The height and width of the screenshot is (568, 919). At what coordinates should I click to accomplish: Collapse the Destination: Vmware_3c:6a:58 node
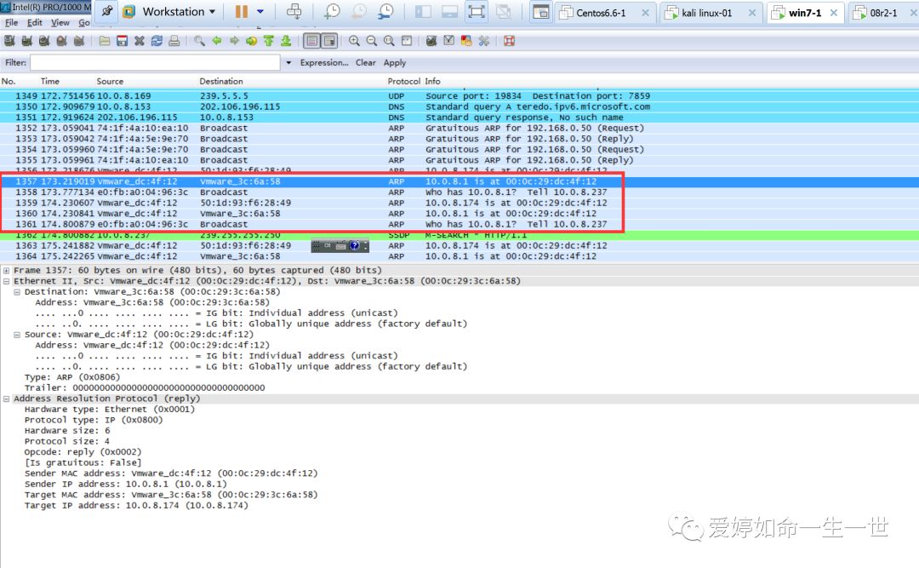coord(17,291)
